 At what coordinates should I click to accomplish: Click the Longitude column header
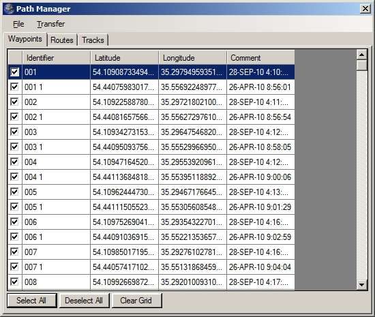[x=192, y=58]
